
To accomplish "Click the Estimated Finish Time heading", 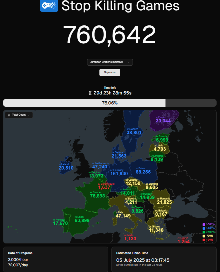I will pyautogui.click(x=132, y=253).
